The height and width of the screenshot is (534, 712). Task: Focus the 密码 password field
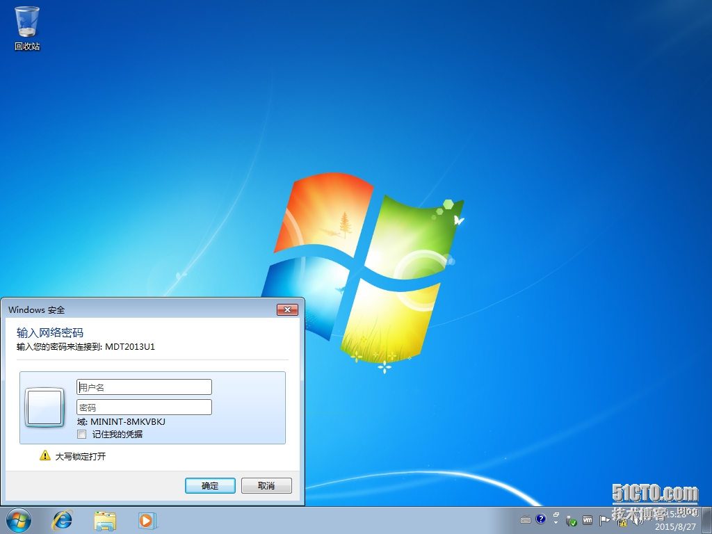[x=144, y=407]
